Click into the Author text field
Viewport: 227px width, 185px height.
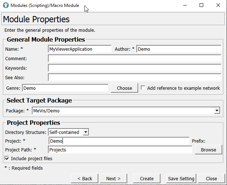[x=178, y=49]
